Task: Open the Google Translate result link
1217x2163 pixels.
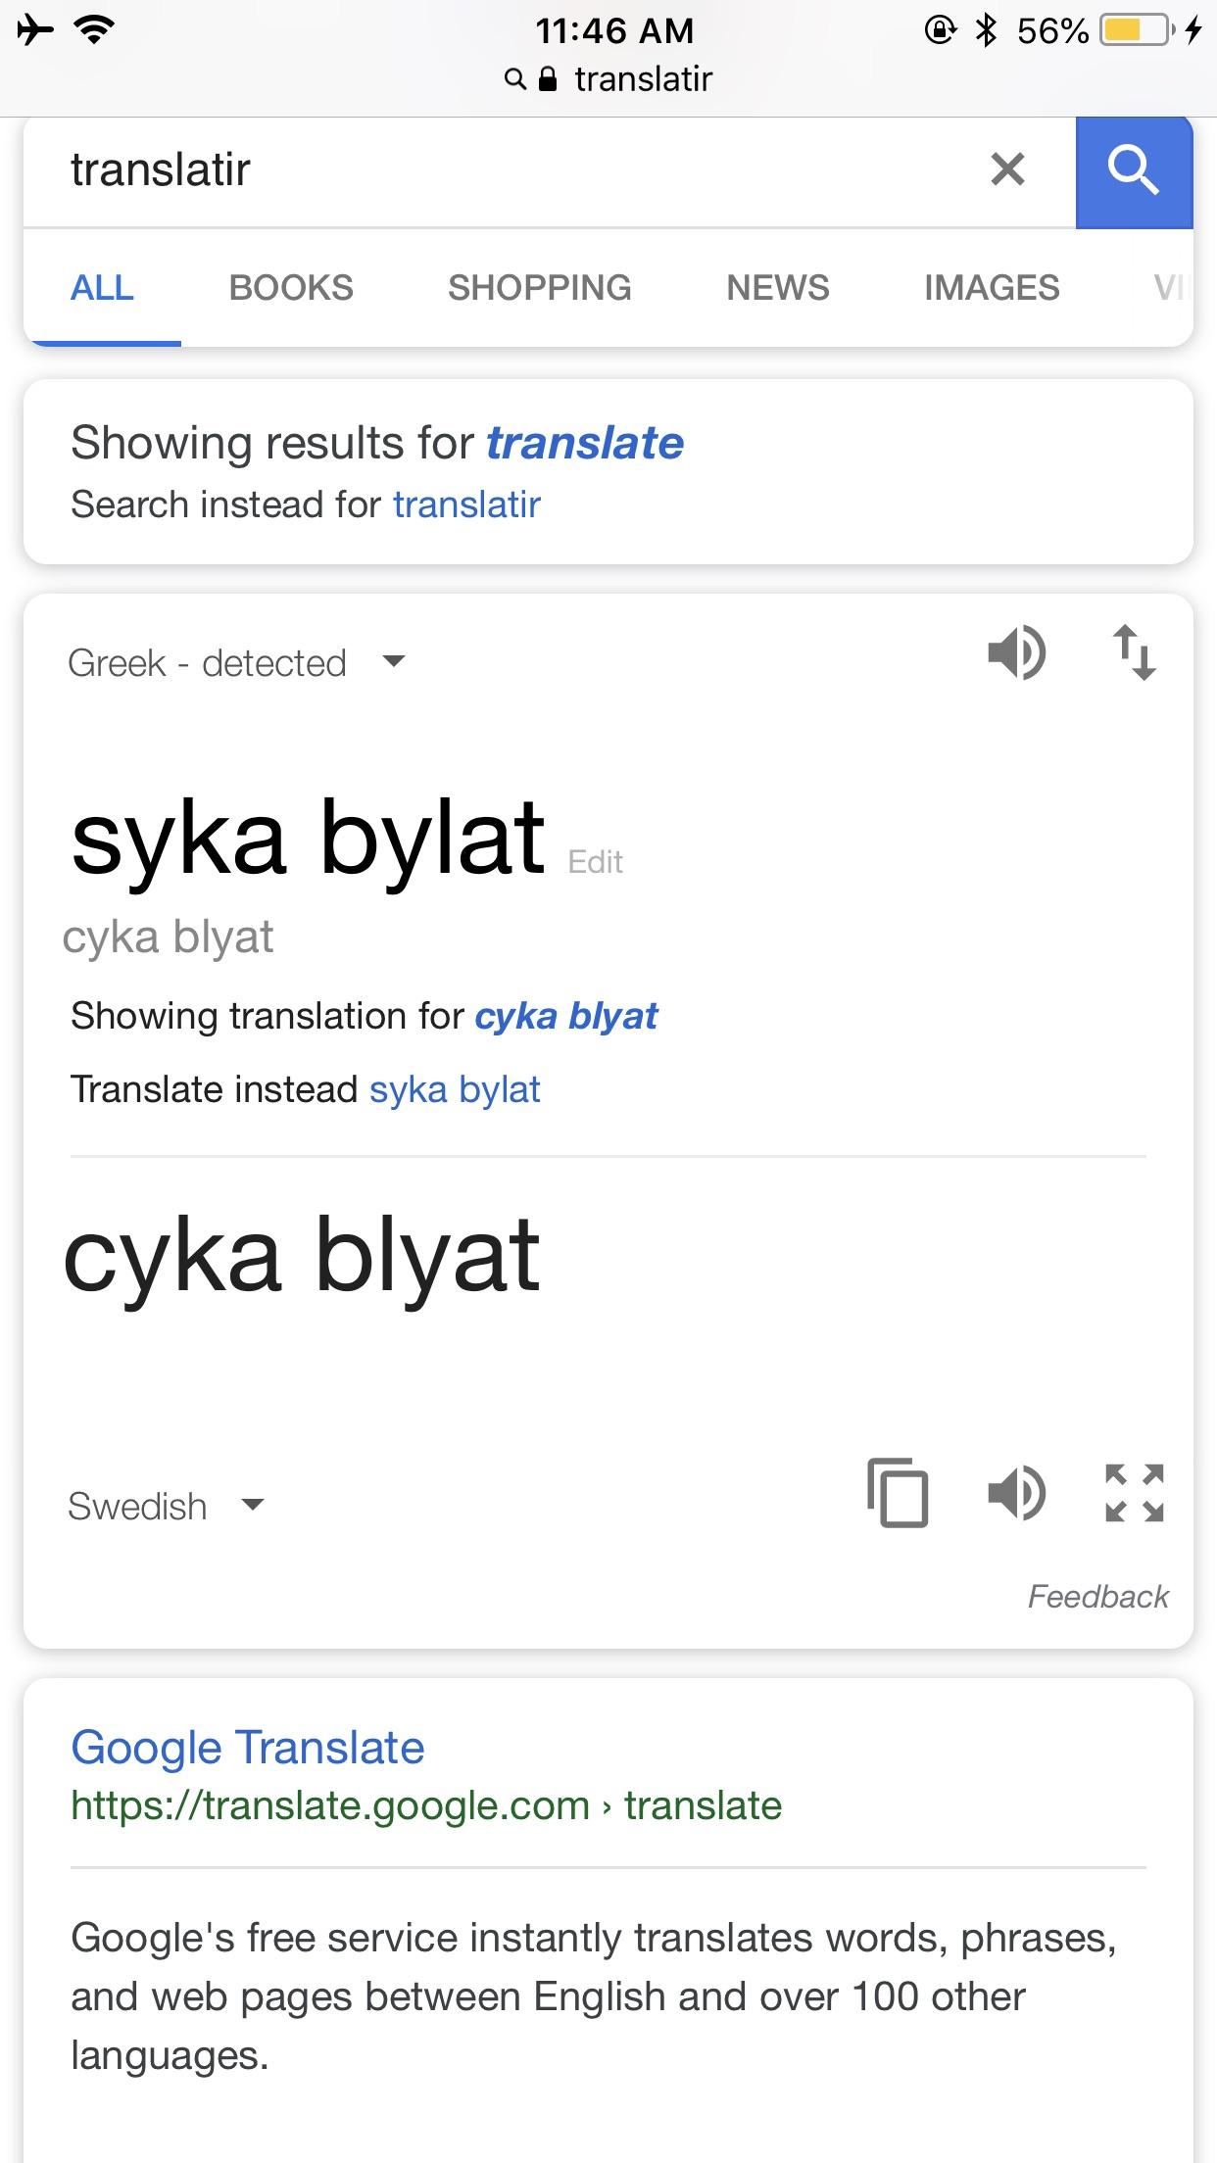Action: coord(248,1748)
